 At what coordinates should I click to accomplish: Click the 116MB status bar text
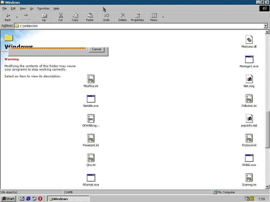click(x=68, y=192)
